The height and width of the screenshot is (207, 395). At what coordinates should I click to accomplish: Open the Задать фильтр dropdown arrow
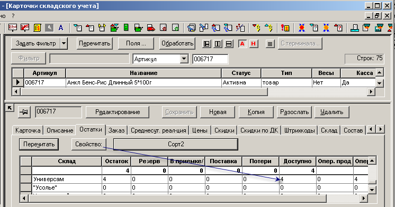64,43
